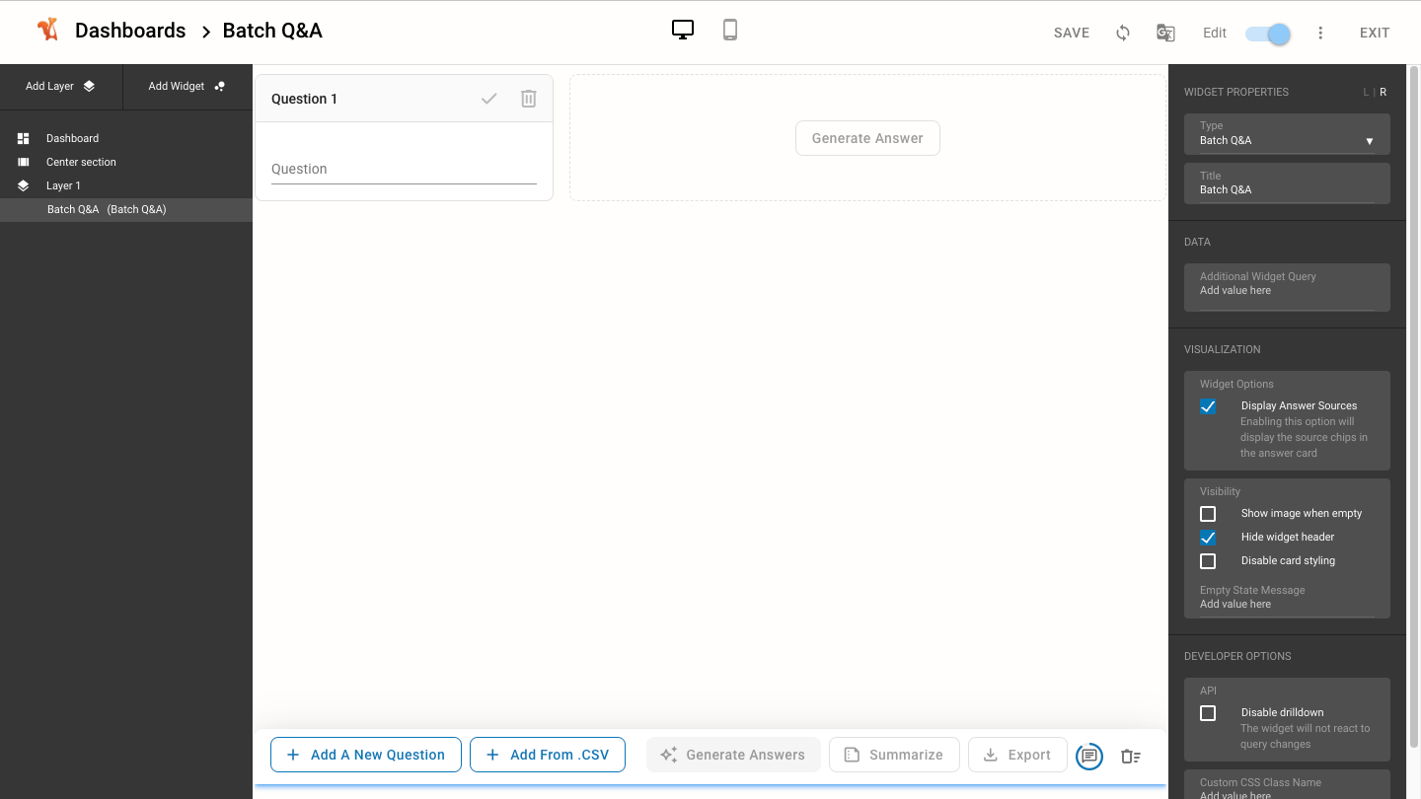The width and height of the screenshot is (1421, 799).
Task: Select the Dashboard tree item
Action: tap(126, 138)
